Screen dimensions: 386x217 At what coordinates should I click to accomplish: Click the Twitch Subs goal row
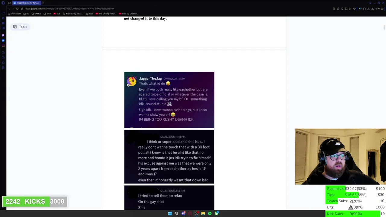[356, 201]
